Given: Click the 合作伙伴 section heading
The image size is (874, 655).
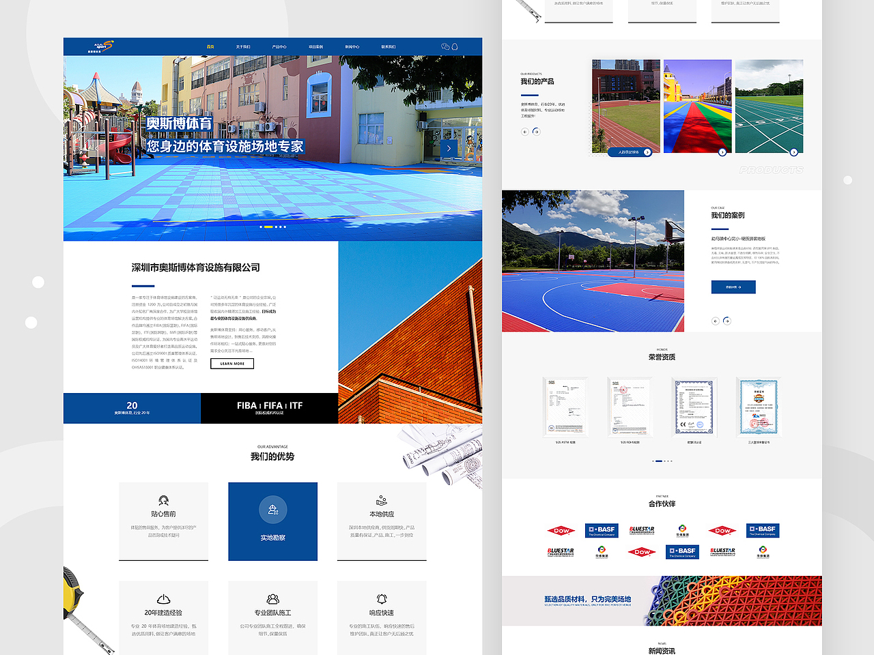Looking at the screenshot, I should click(662, 504).
